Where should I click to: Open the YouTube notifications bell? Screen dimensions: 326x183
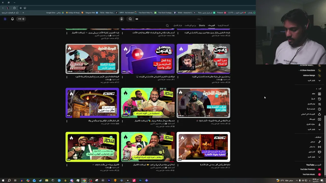(12, 19)
